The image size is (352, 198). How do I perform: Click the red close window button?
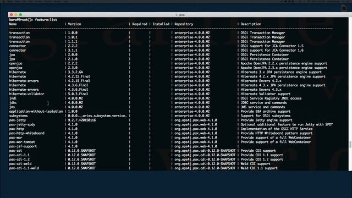tap(11, 15)
